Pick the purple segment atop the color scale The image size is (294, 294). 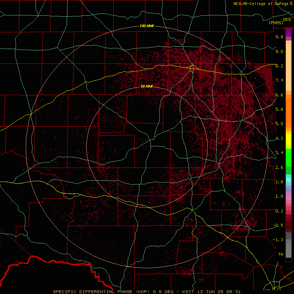click(x=288, y=33)
